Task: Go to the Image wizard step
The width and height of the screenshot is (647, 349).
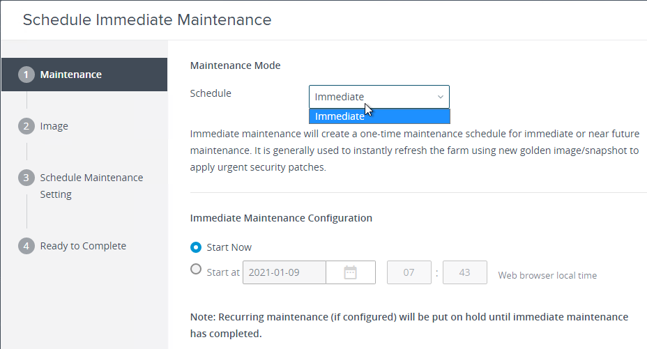Action: (54, 126)
